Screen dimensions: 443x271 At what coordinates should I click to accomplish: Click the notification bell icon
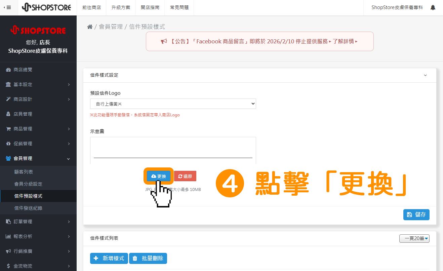(433, 7)
